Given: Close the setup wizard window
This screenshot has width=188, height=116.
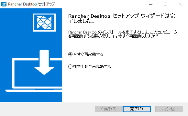Looking at the screenshot, I should pyautogui.click(x=180, y=4).
